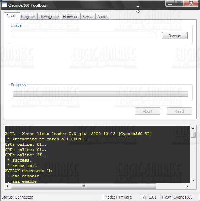Click the horizontal scrollbar thumb in log
Image resolution: width=200 pixels, height=201 pixels.
pos(84,186)
